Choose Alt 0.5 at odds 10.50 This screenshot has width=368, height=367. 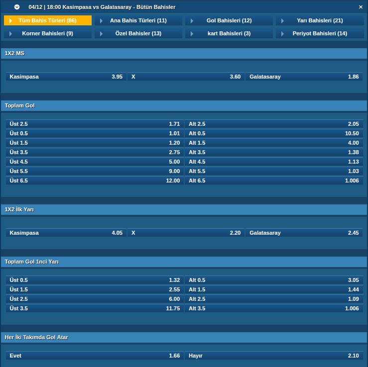tap(274, 133)
